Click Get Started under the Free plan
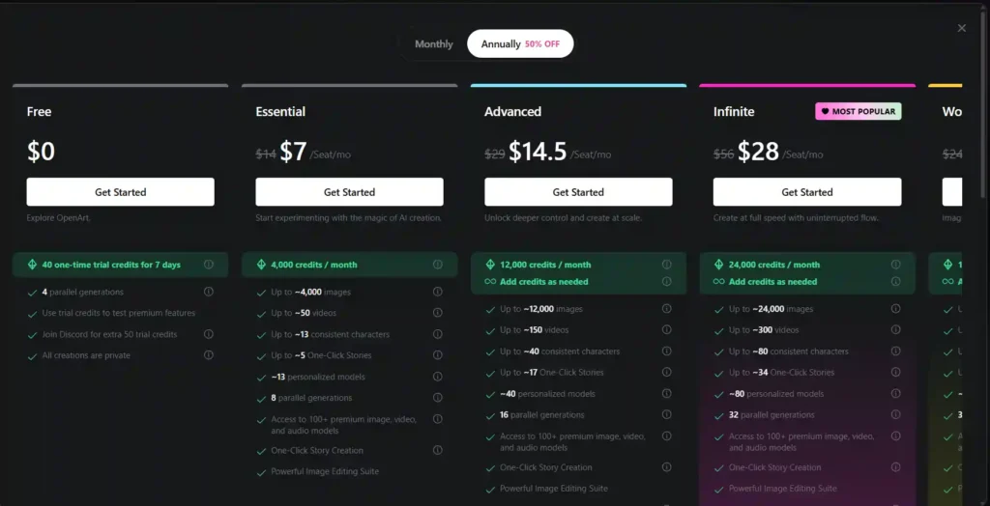This screenshot has width=990, height=506. click(x=121, y=192)
